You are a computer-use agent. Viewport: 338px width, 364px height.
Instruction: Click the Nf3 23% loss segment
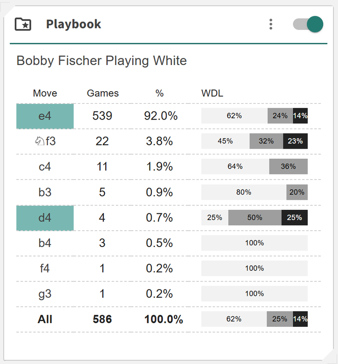[x=295, y=141]
